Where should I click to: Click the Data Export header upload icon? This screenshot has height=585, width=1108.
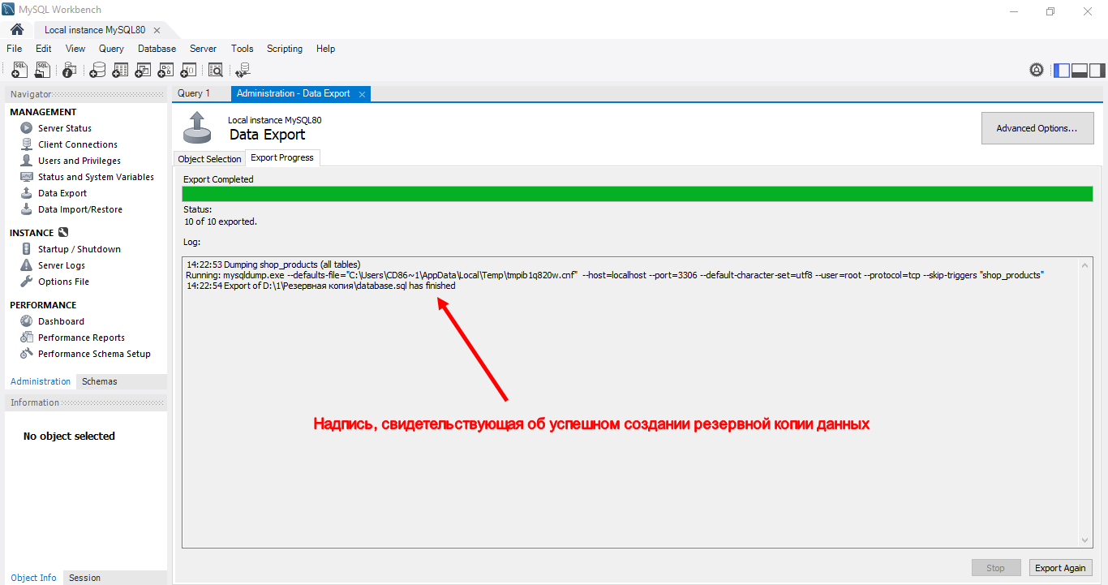click(195, 127)
